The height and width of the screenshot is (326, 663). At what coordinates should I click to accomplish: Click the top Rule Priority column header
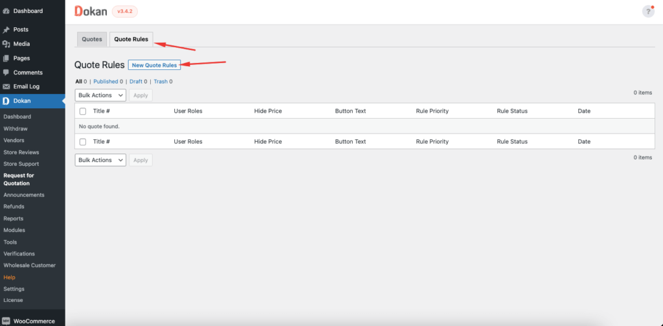[432, 111]
